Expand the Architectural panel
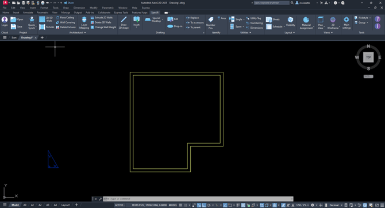This screenshot has width=385, height=208. [x=78, y=32]
